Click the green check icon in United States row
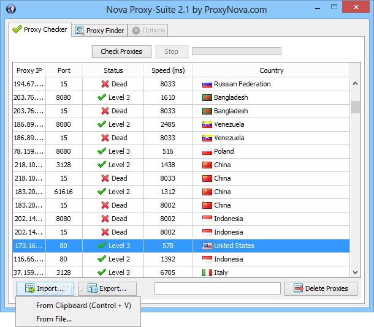Viewport: 374px width, 327px height. pos(102,246)
